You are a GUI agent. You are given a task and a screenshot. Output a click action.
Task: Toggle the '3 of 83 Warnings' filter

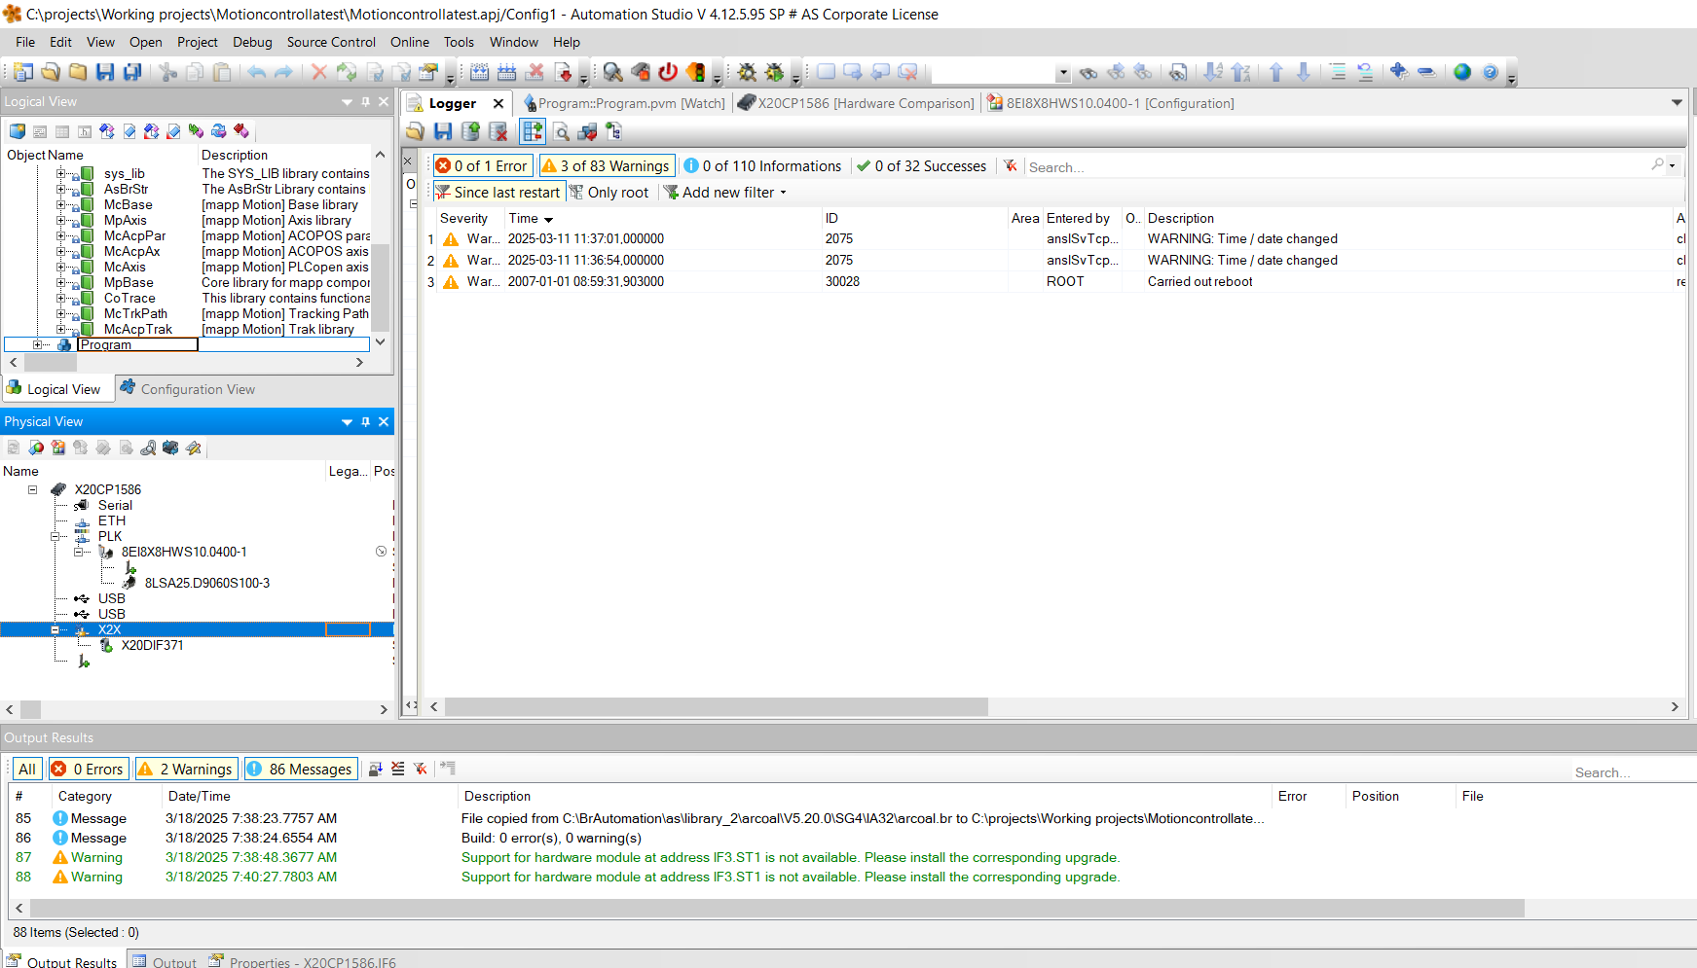pos(606,166)
